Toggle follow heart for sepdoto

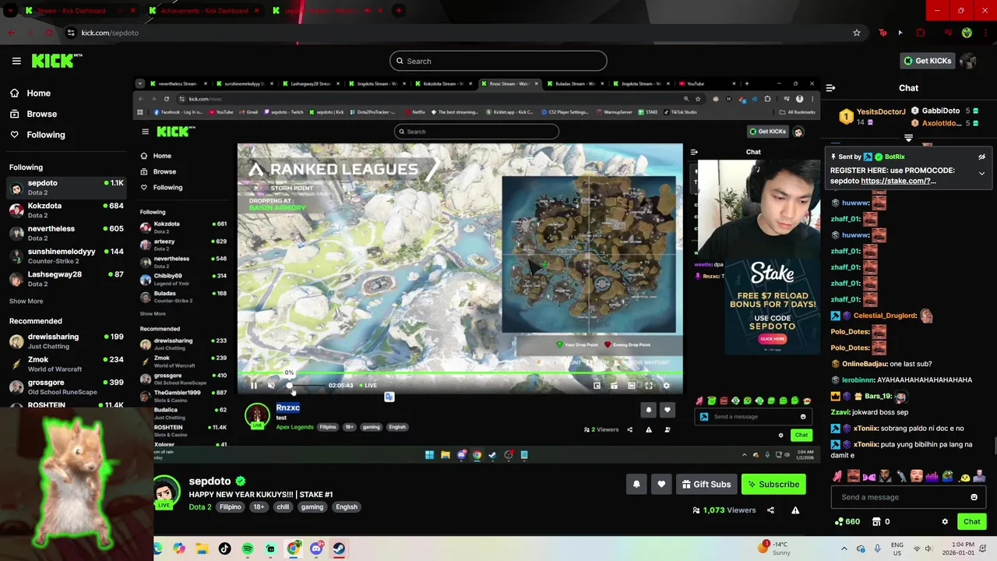click(661, 484)
